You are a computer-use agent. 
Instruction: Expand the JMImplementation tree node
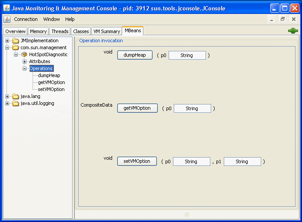[x=7, y=40]
